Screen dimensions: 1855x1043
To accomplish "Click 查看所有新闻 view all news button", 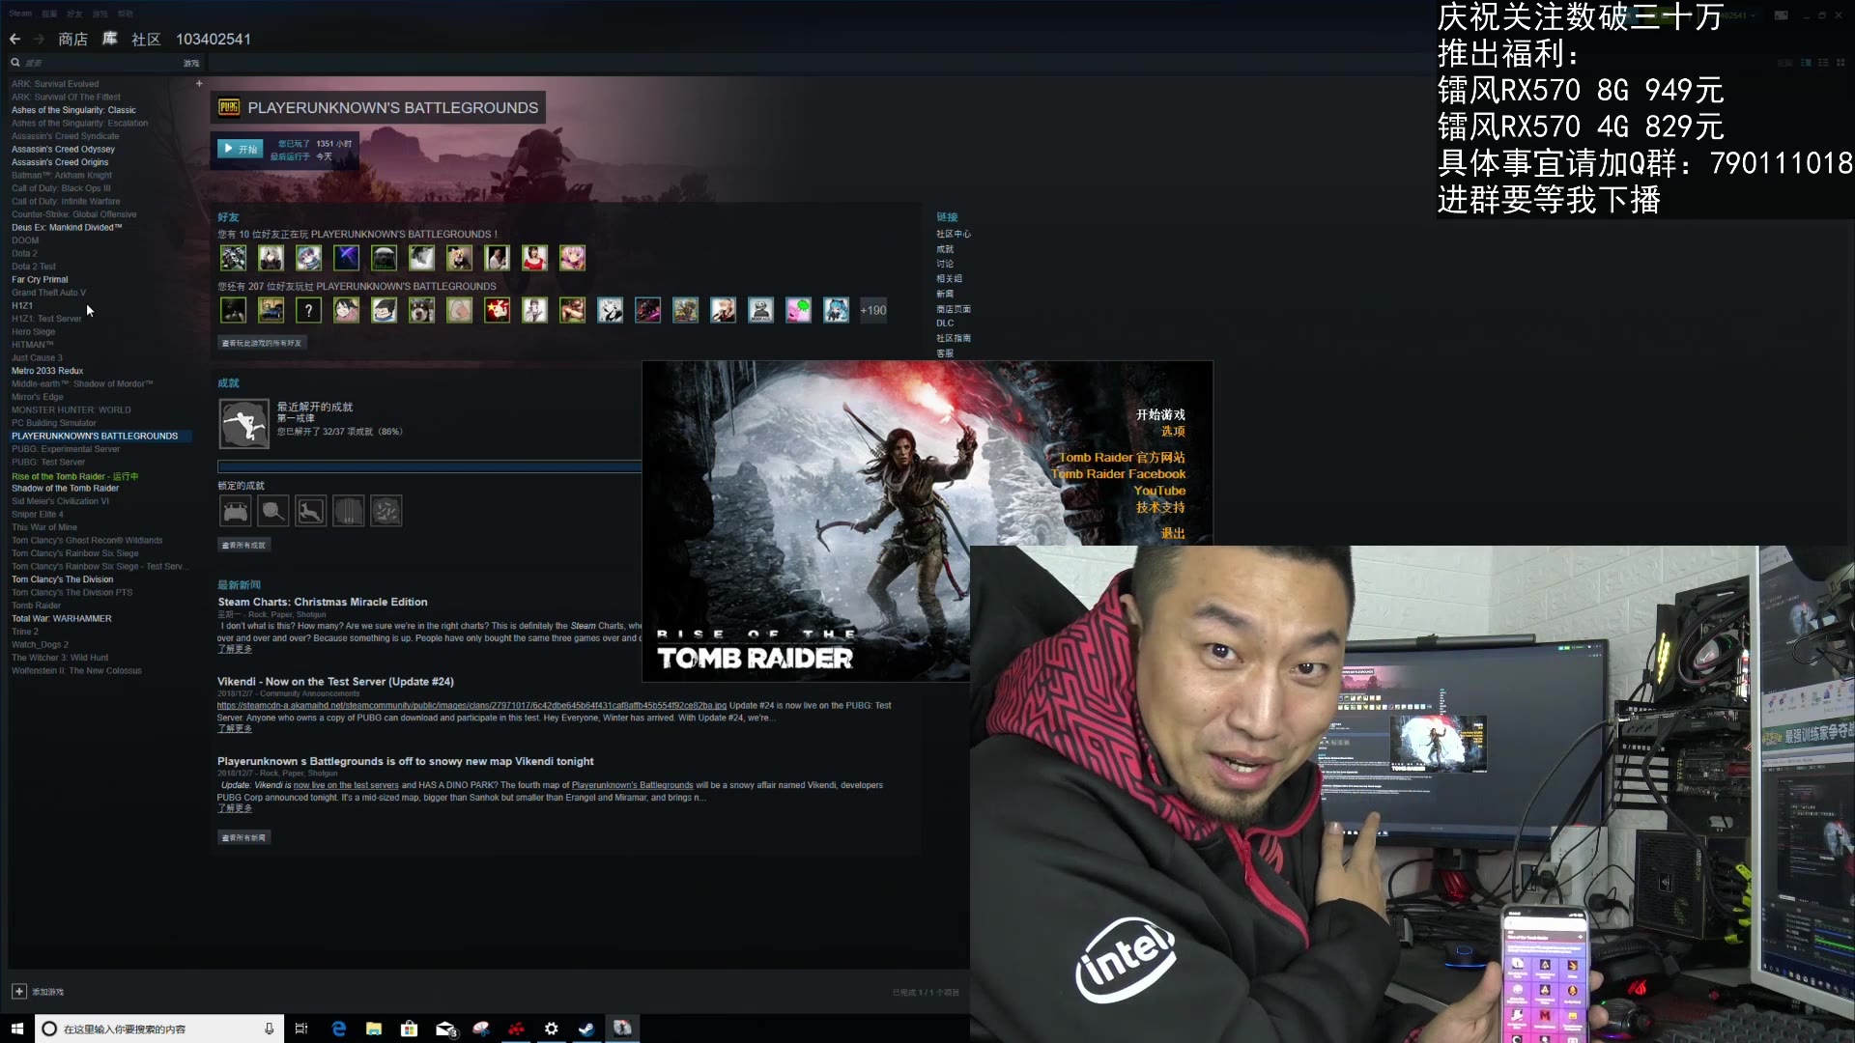I will (243, 837).
